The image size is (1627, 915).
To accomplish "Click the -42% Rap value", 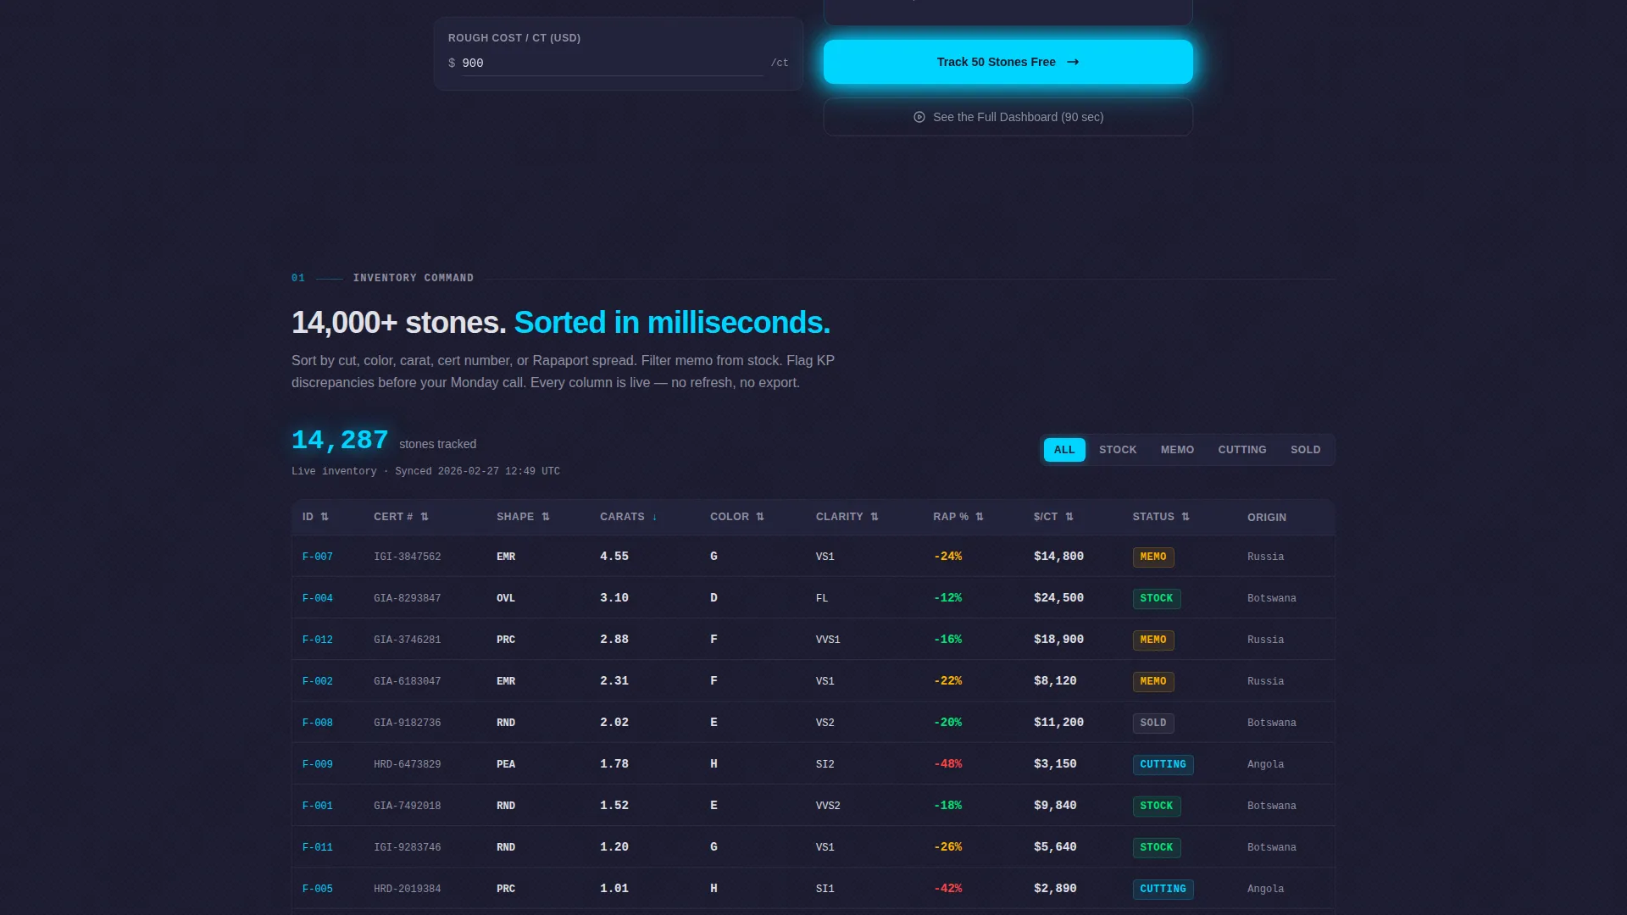I will click(x=947, y=889).
